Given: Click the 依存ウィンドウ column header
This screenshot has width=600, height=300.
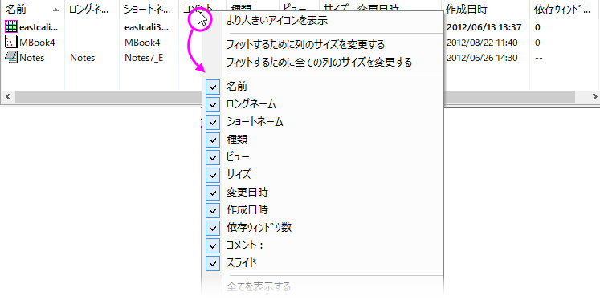Looking at the screenshot, I should click(x=565, y=10).
